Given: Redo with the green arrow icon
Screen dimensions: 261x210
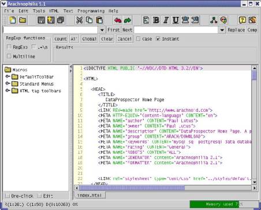Looking at the screenshot, I should pos(128,20).
